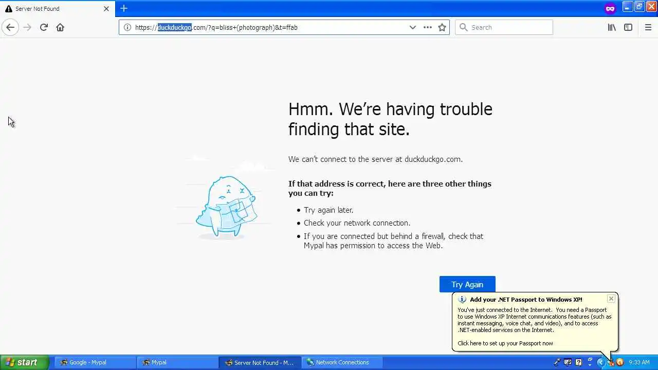Viewport: 658px width, 370px height.
Task: Reload the current page
Action: tap(44, 27)
